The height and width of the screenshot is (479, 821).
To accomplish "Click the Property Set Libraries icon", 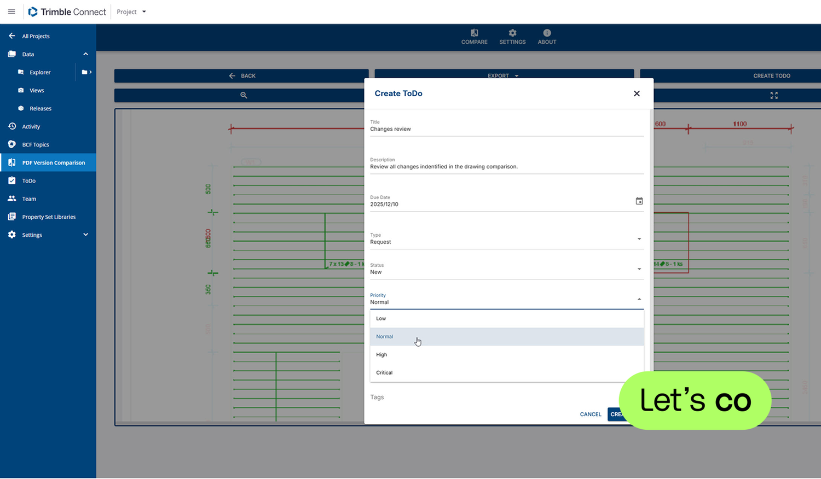I will [12, 217].
